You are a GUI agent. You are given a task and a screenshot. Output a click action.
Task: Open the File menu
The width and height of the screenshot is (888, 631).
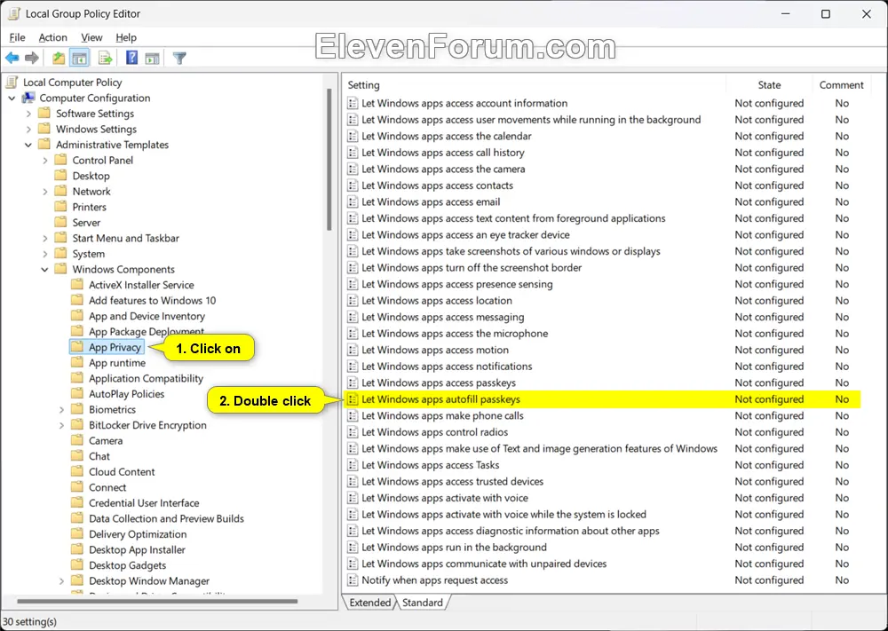[x=17, y=37]
